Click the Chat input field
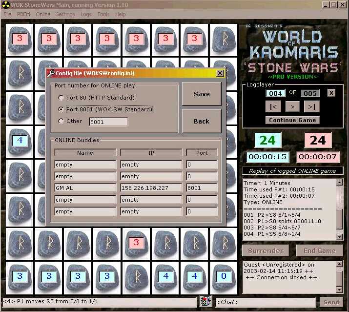Viewport: 349px width, 312px height. click(266, 302)
